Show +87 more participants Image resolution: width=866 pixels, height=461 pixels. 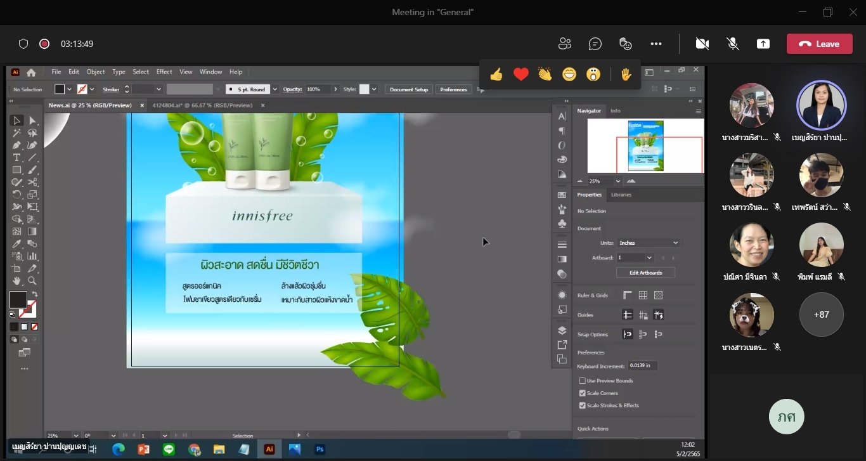pos(822,315)
